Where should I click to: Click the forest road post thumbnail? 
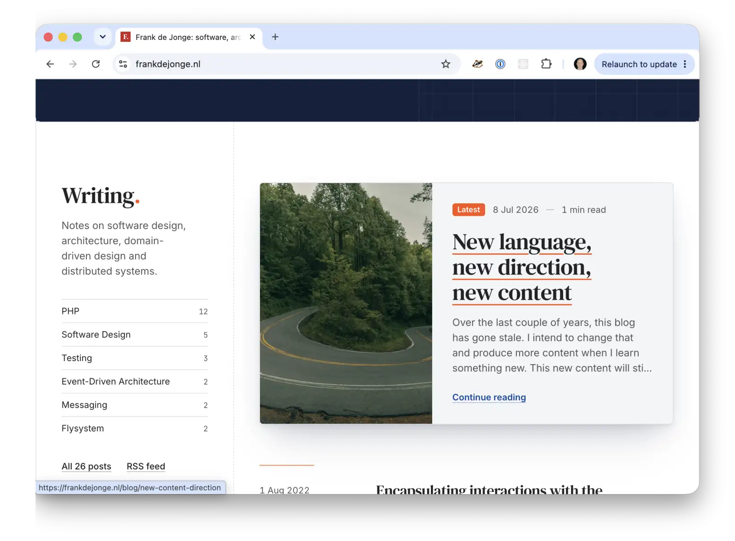(346, 303)
